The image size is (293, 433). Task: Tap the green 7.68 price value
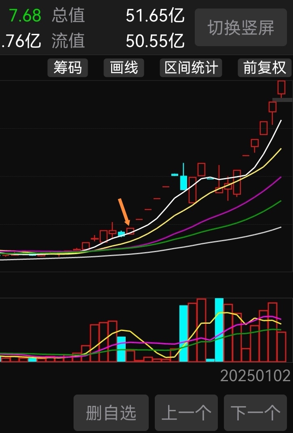click(x=25, y=15)
